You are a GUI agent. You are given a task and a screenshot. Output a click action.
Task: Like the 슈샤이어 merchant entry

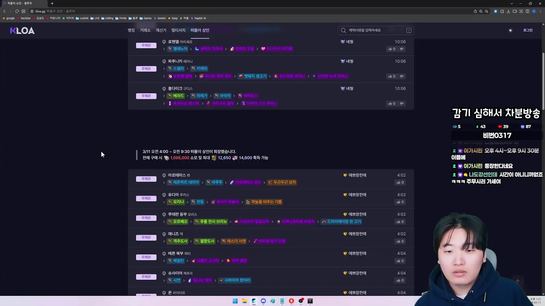click(x=400, y=280)
